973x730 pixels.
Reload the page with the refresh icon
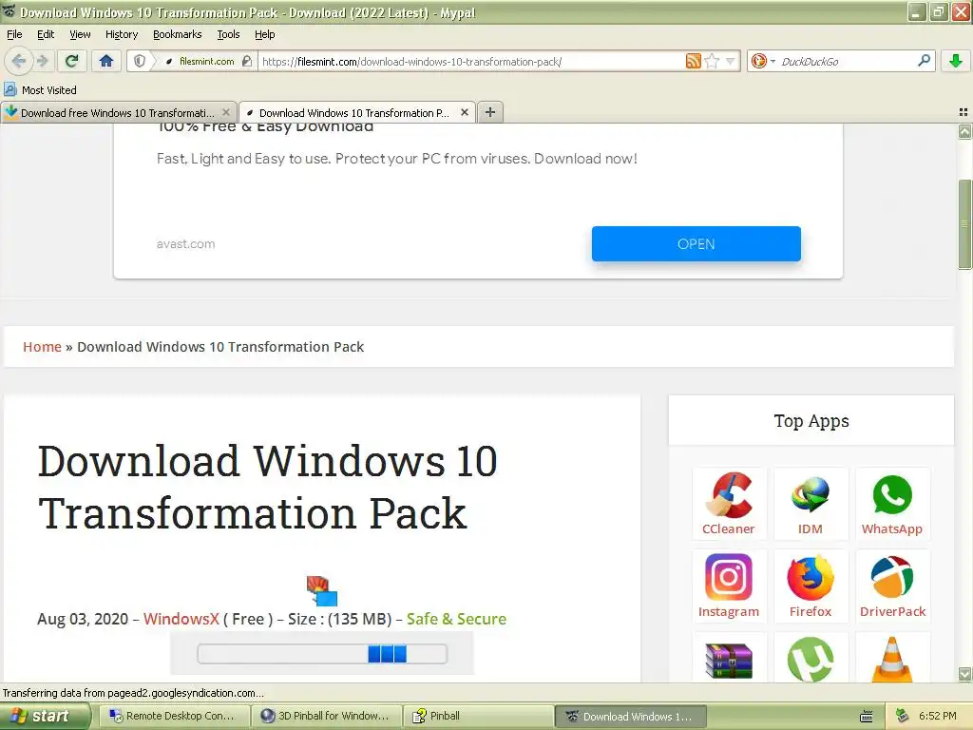click(72, 61)
